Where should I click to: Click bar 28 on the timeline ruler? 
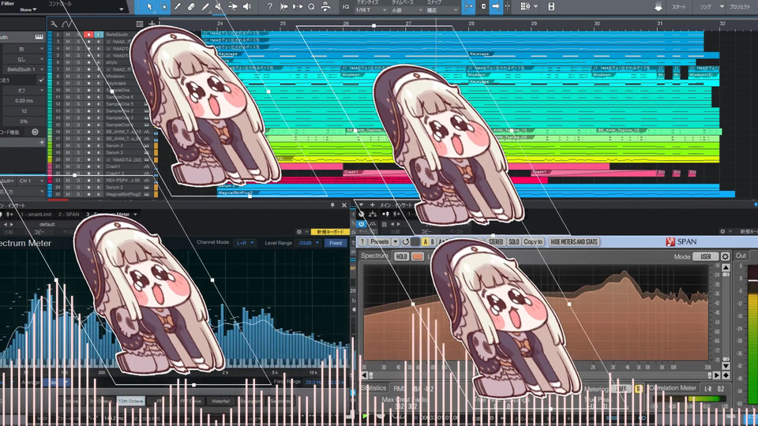(471, 23)
